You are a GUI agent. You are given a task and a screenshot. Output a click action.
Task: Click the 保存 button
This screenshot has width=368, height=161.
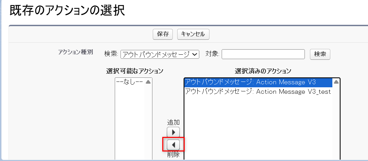(x=163, y=34)
